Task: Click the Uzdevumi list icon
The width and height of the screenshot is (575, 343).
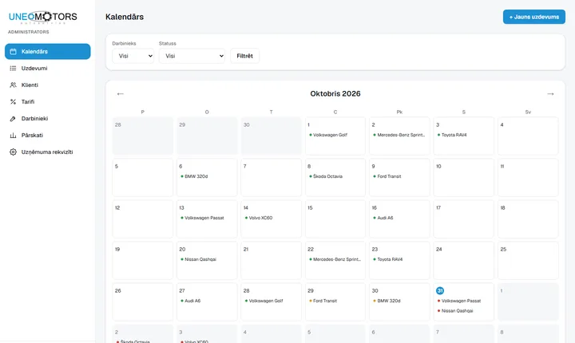Action: (14, 68)
